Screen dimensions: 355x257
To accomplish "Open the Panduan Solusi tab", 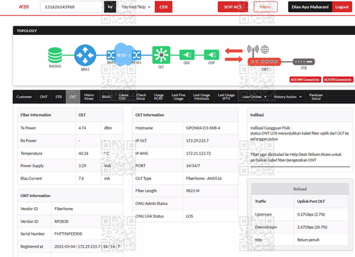I will (x=316, y=97).
